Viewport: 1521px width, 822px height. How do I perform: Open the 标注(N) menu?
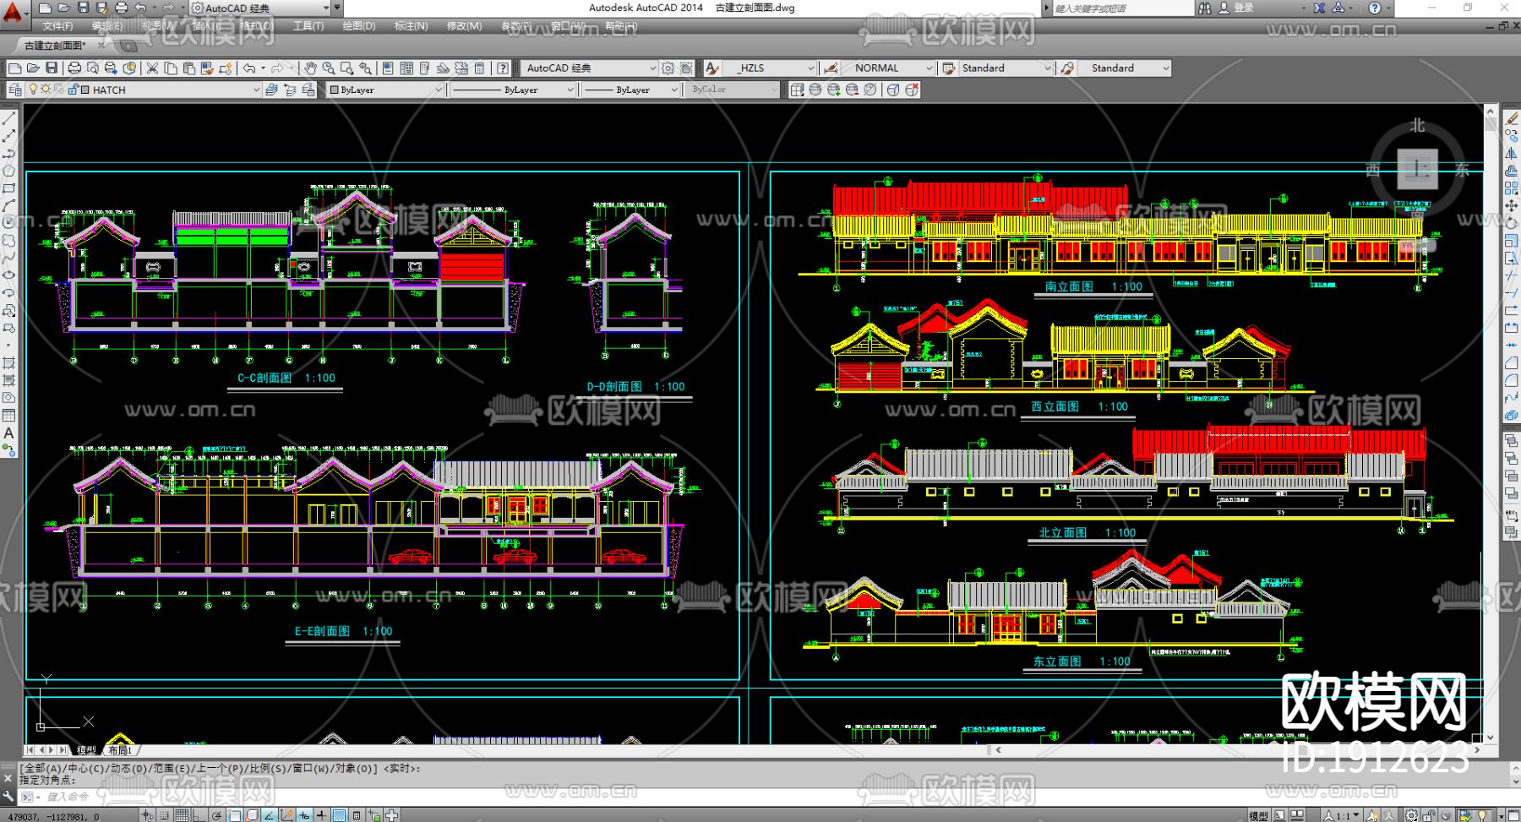(x=412, y=26)
